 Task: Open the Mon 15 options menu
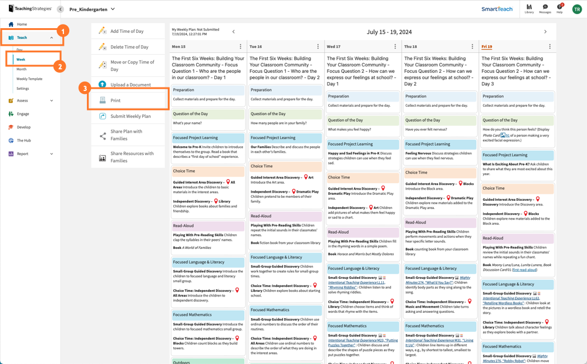[240, 46]
